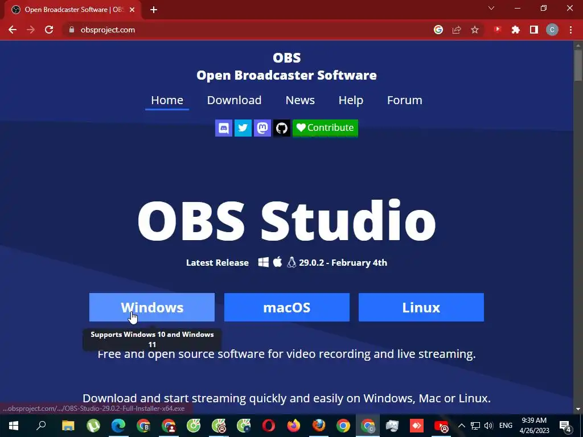Image resolution: width=583 pixels, height=437 pixels.
Task: Click the share page icon
Action: pyautogui.click(x=457, y=30)
